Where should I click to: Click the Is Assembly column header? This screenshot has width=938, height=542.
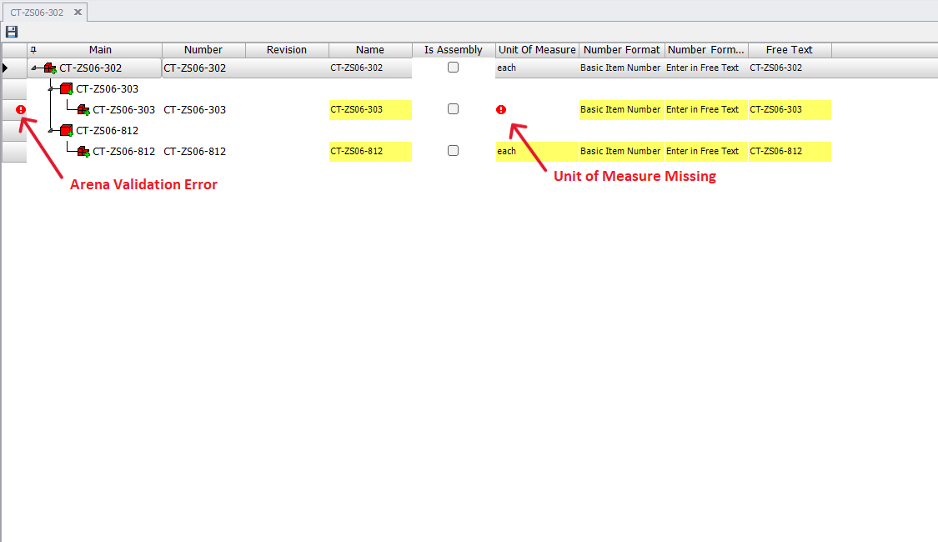pos(454,50)
